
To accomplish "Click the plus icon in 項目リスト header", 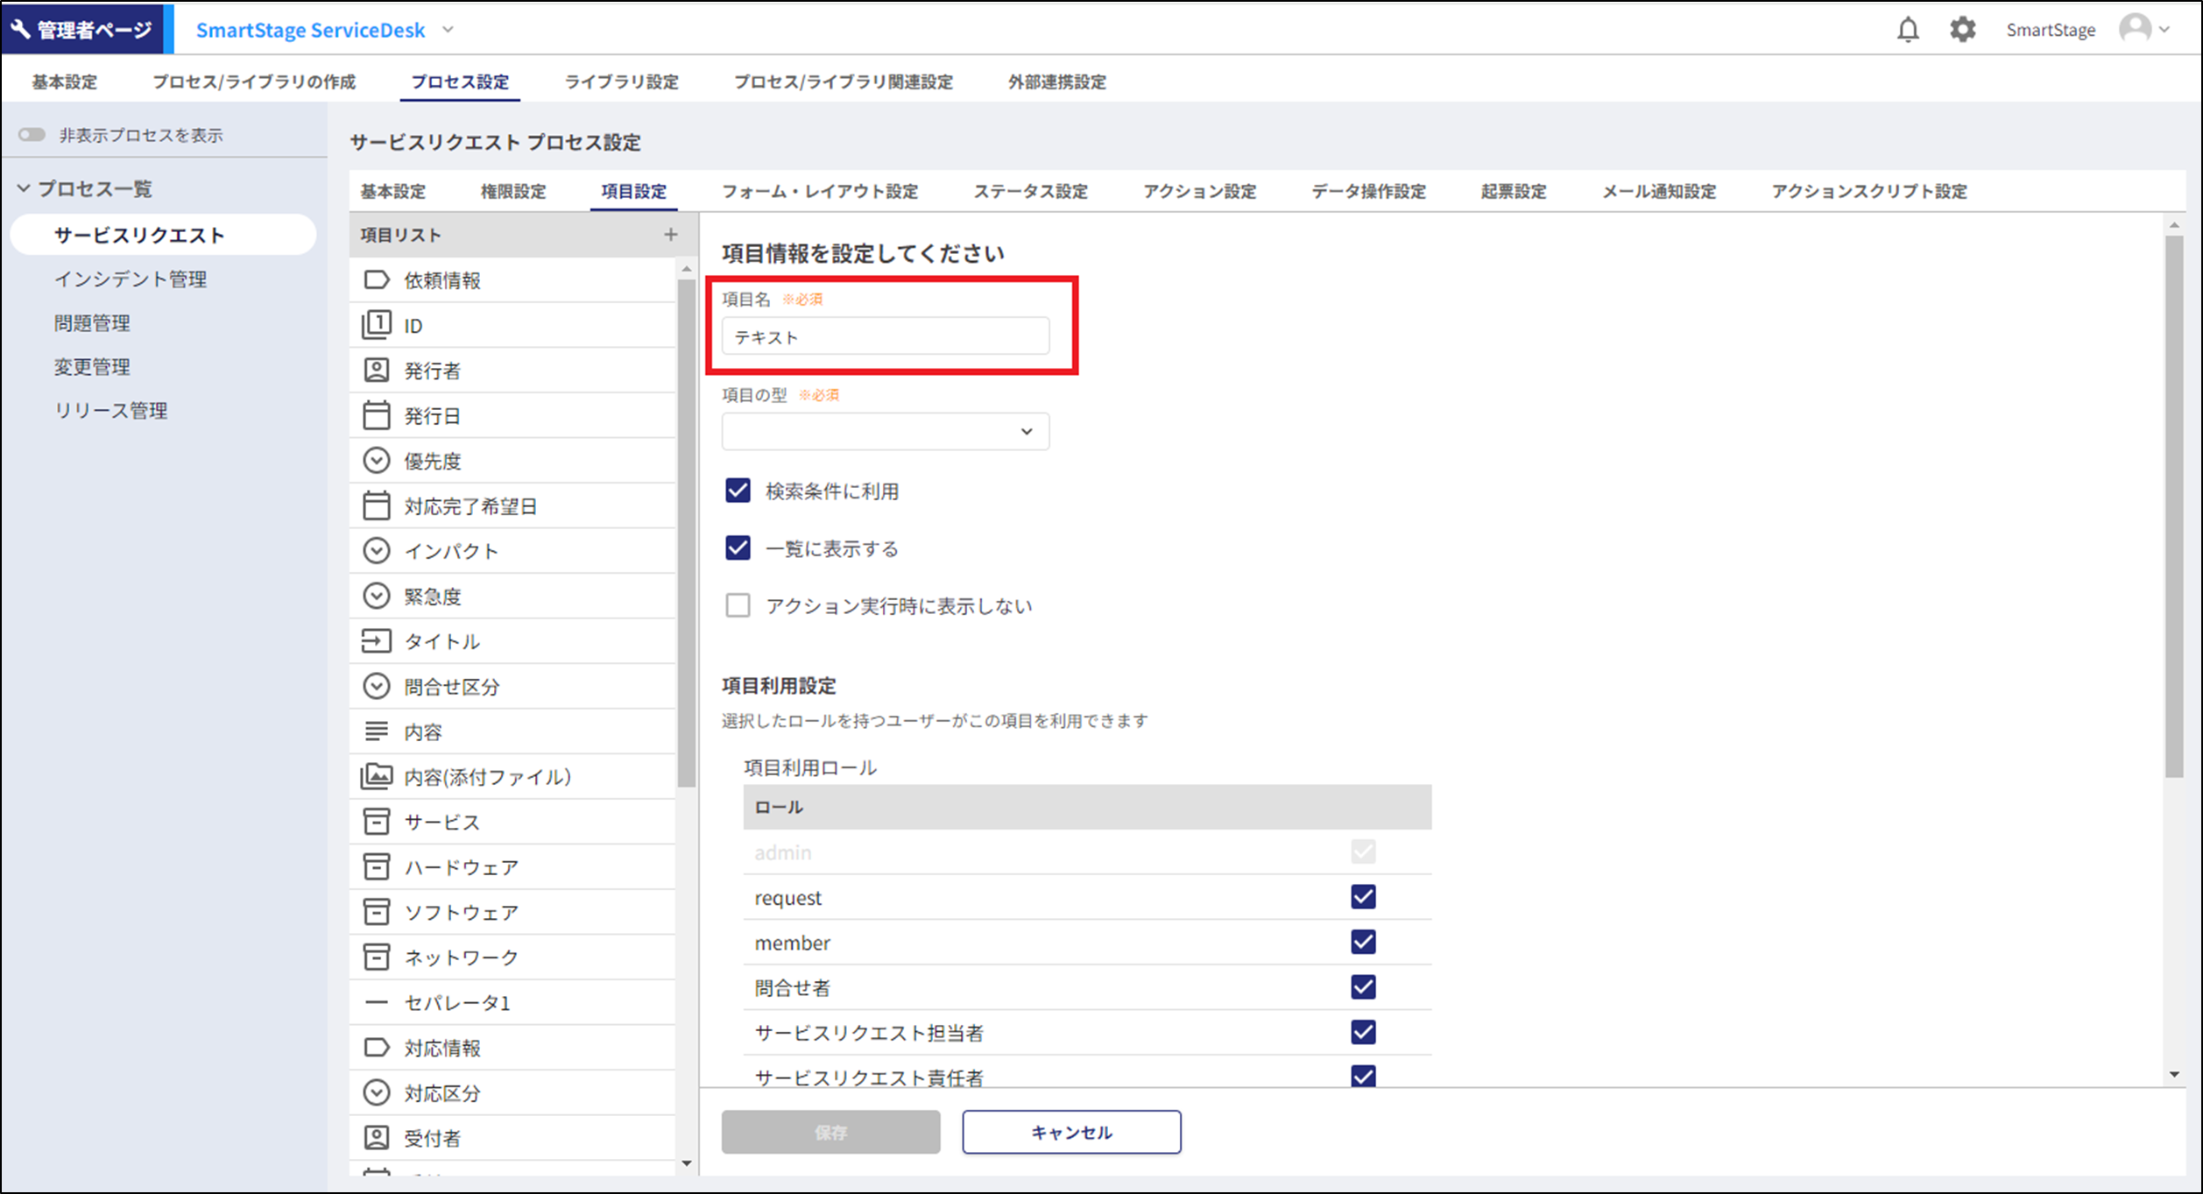I will (x=670, y=235).
